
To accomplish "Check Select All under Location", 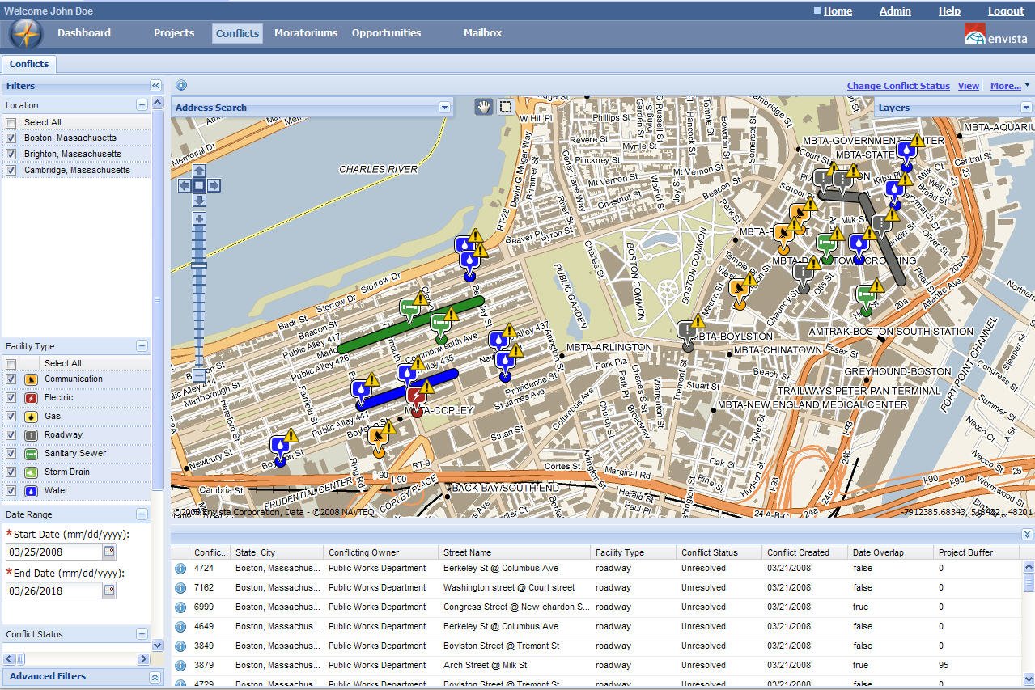I will click(x=11, y=123).
